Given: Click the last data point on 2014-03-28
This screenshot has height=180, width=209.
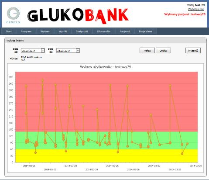Looking at the screenshot, I should tap(187, 144).
